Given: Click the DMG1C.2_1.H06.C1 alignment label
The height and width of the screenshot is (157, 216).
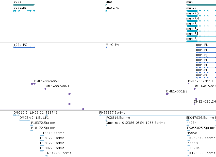Looking at the screenshot, I should pos(28,113).
